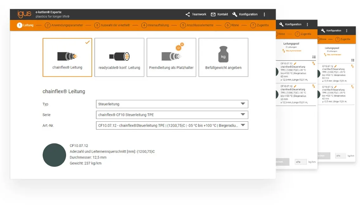Edit CF10.07.12 using the pencil icon
The height and width of the screenshot is (206, 361).
(x=295, y=63)
